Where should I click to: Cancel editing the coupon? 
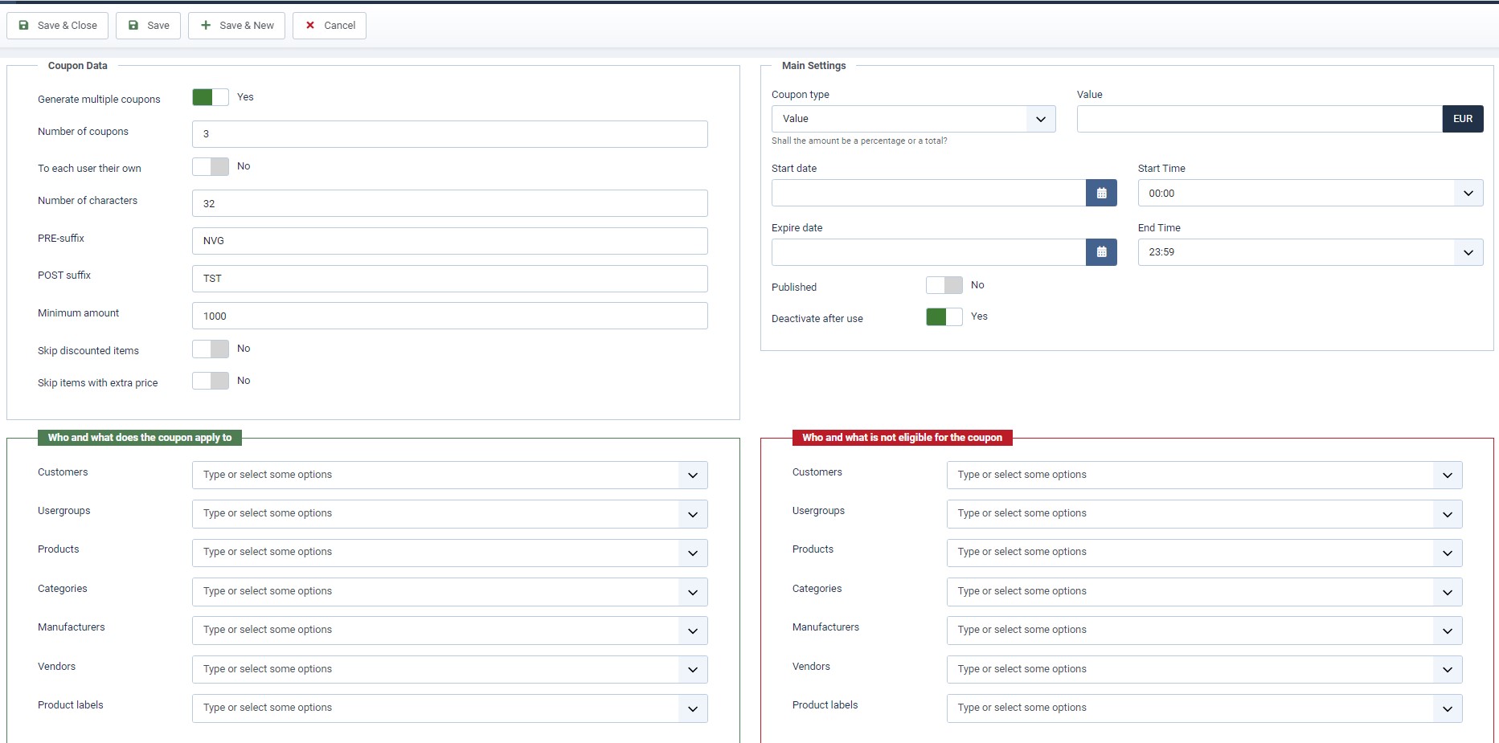coord(330,26)
